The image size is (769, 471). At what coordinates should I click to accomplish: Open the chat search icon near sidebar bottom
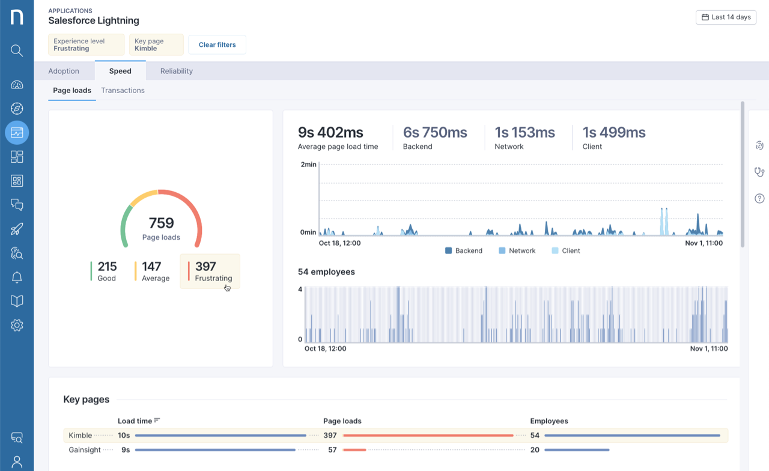point(17,438)
